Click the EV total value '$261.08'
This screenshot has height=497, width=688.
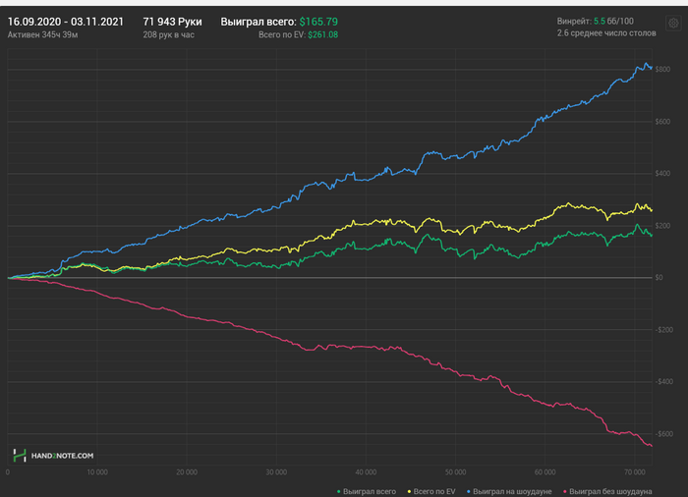[323, 35]
